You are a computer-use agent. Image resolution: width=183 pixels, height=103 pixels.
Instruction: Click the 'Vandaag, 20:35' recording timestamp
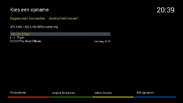click(102, 41)
